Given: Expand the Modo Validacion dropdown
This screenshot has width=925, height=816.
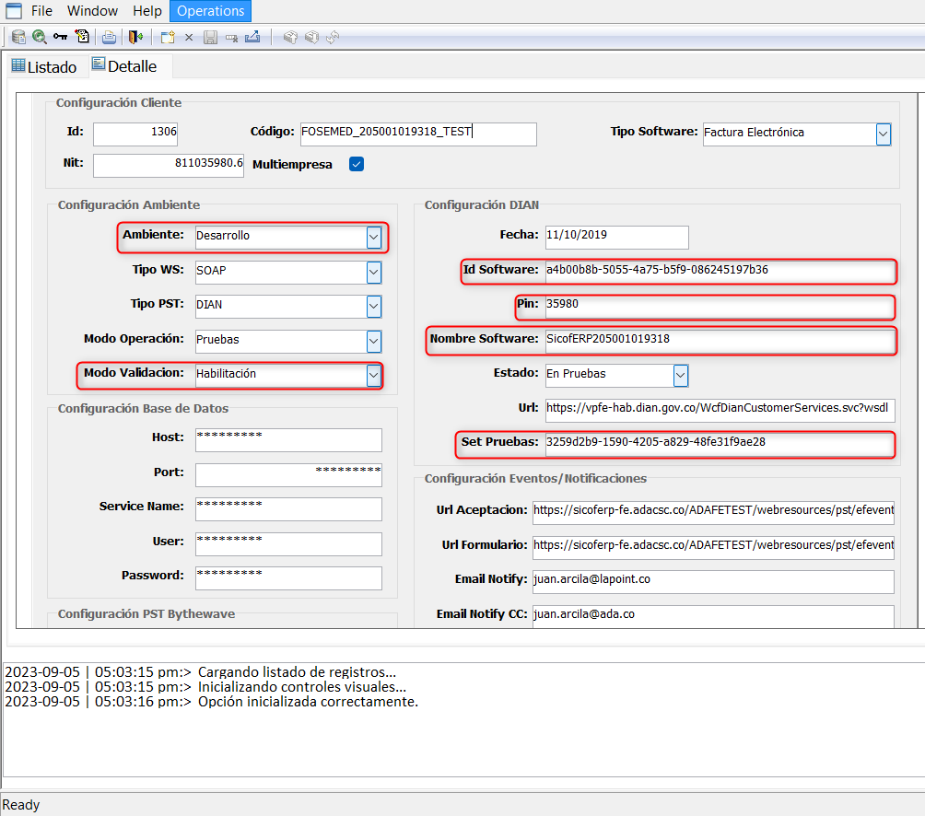Looking at the screenshot, I should [x=373, y=375].
